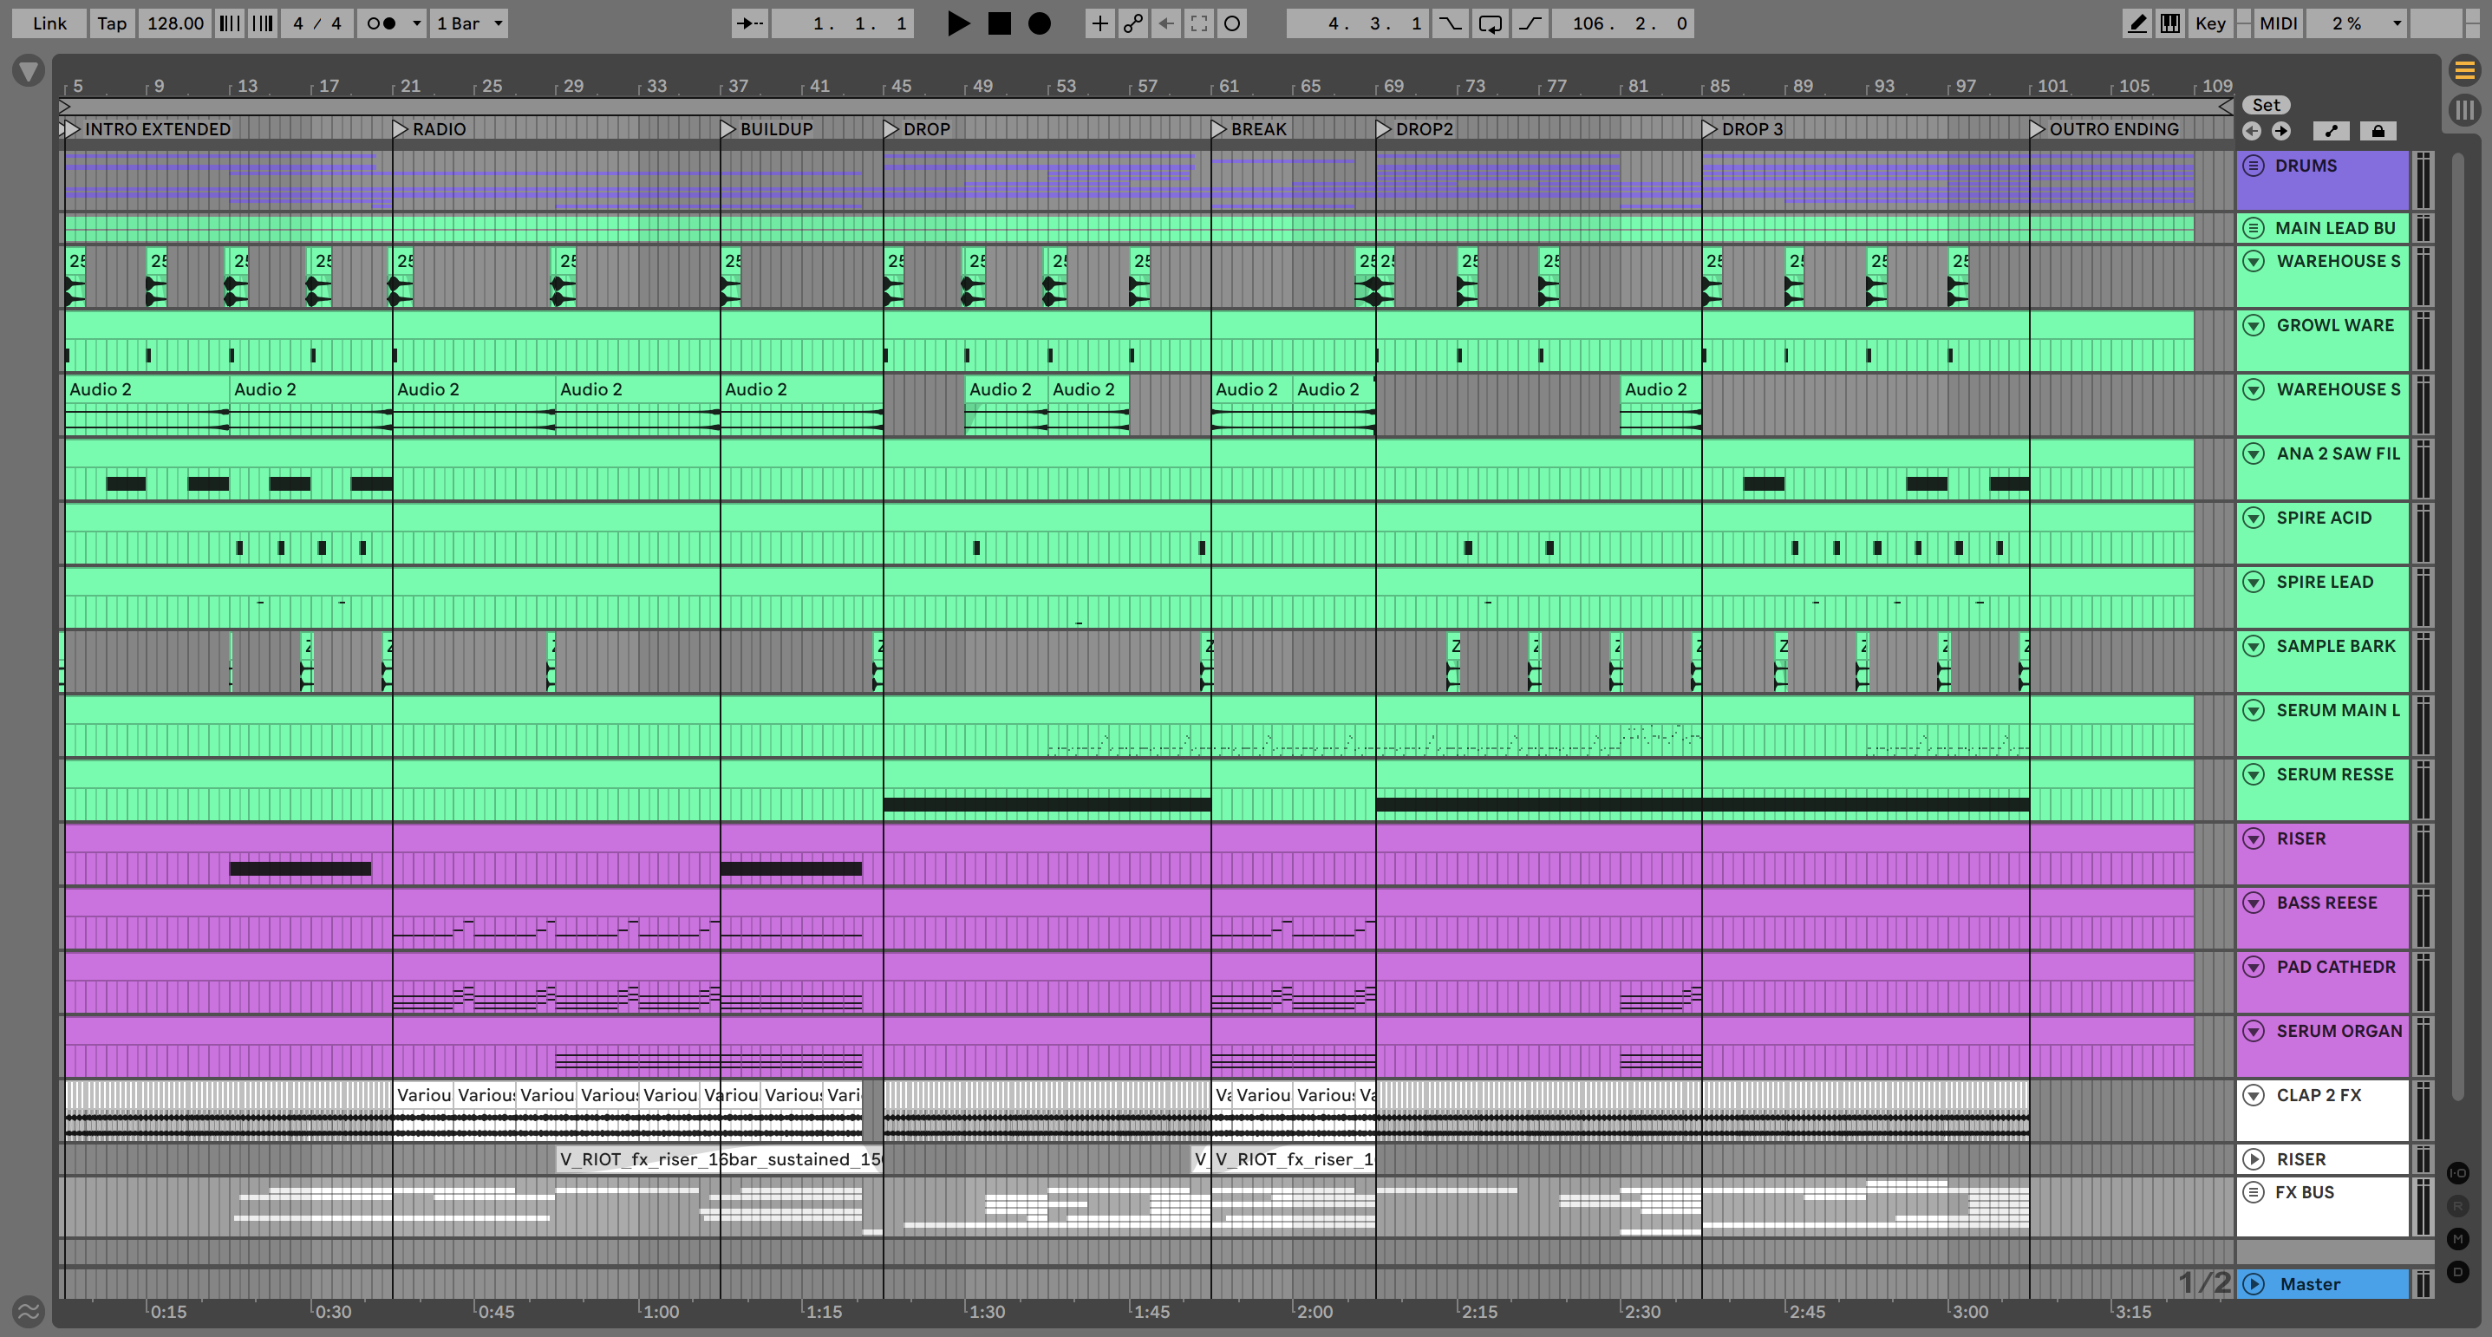2492x1337 pixels.
Task: Toggle the Lock Envelopes padlock icon
Action: click(2378, 131)
